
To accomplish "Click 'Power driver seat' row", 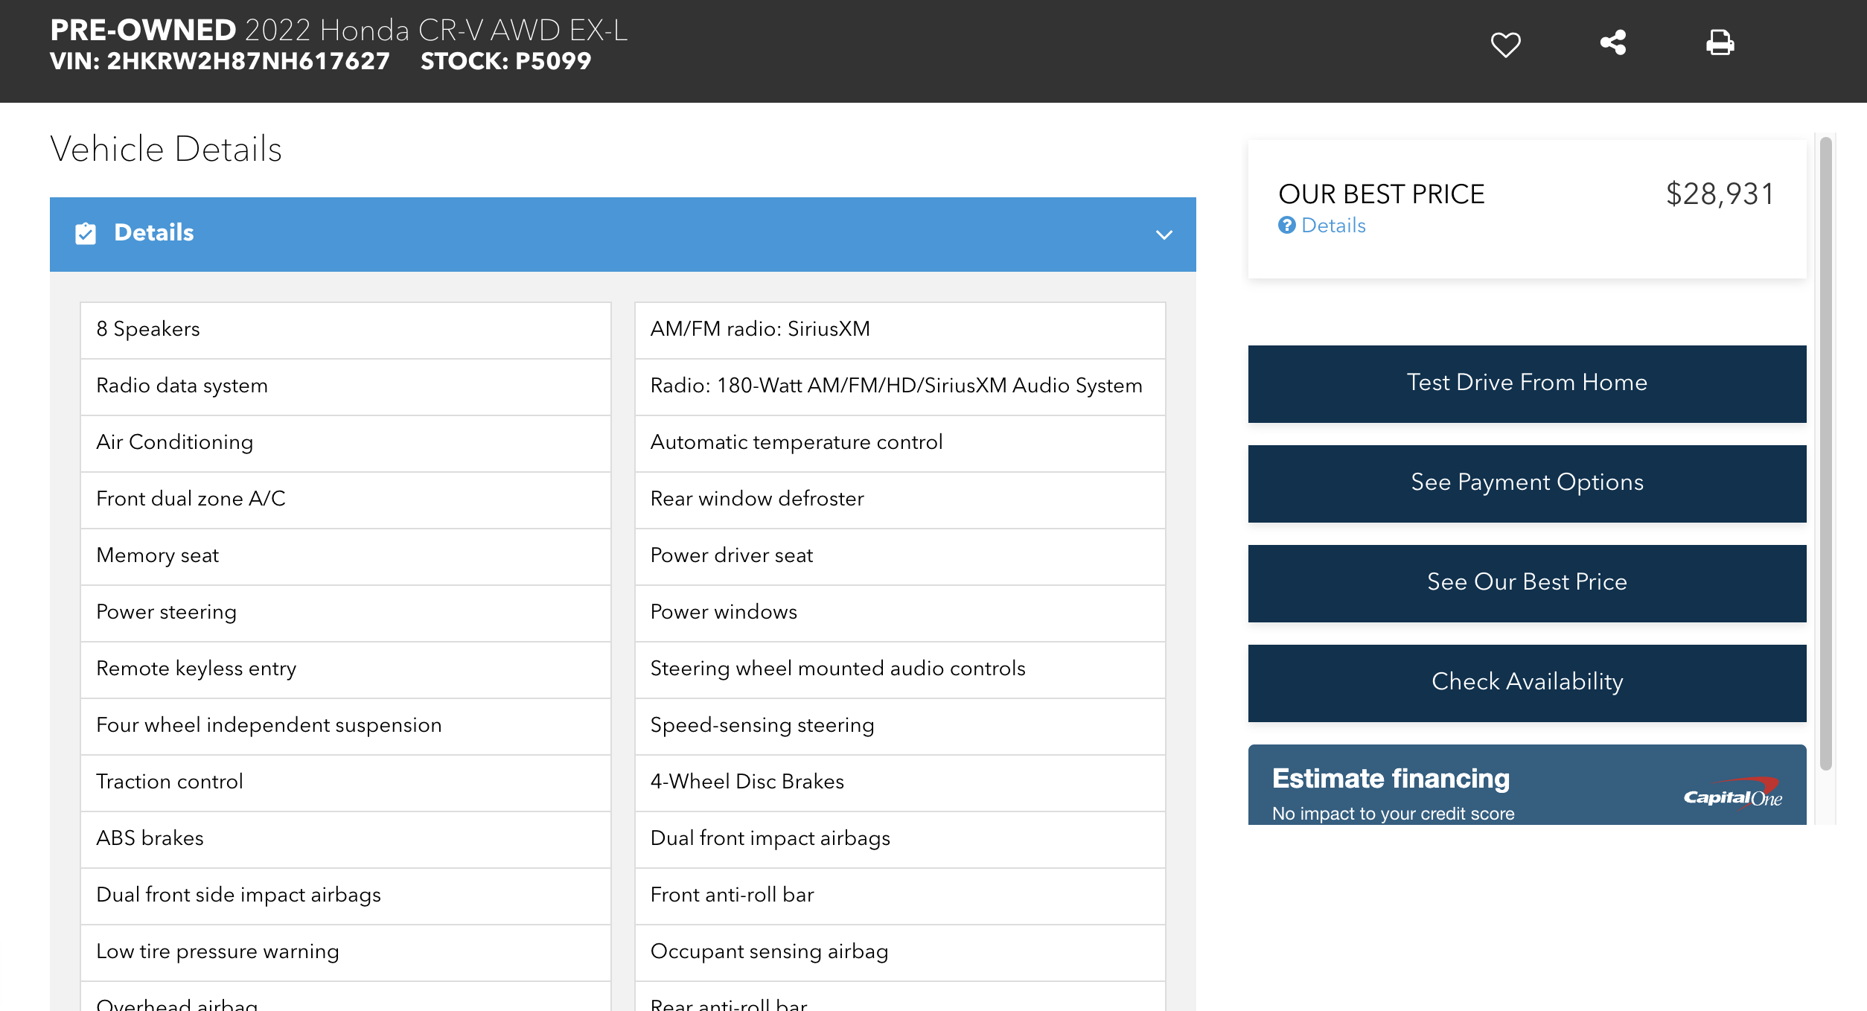I will [900, 556].
